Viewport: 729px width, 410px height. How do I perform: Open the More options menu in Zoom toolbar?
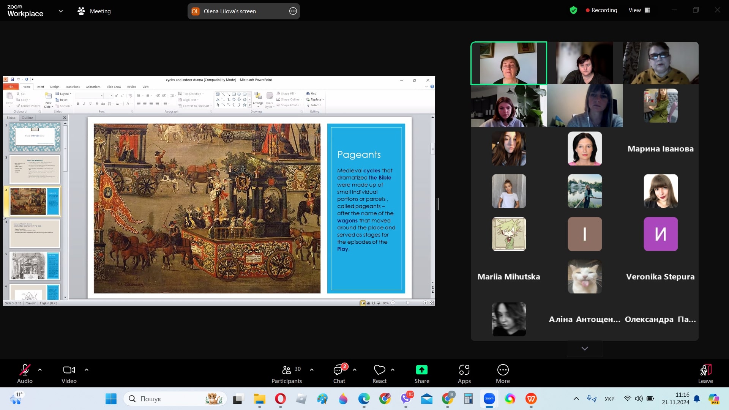coord(503,374)
